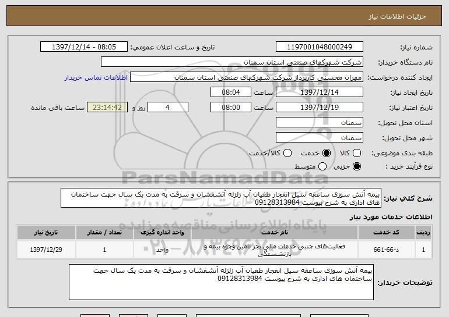
Task: Click the public announcement date field
Action: pos(84,47)
